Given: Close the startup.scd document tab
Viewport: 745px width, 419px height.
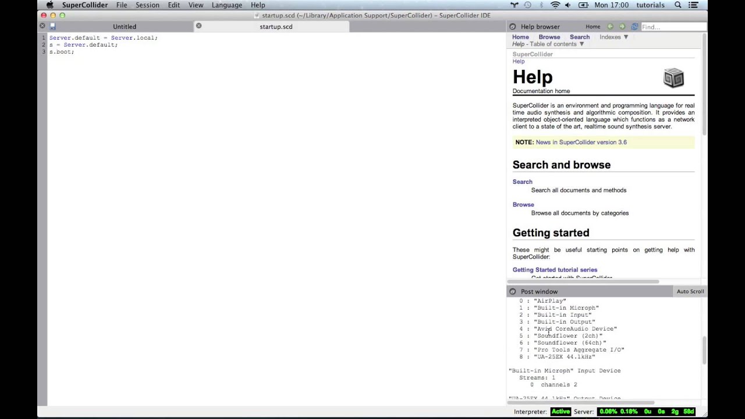Looking at the screenshot, I should pyautogui.click(x=198, y=26).
